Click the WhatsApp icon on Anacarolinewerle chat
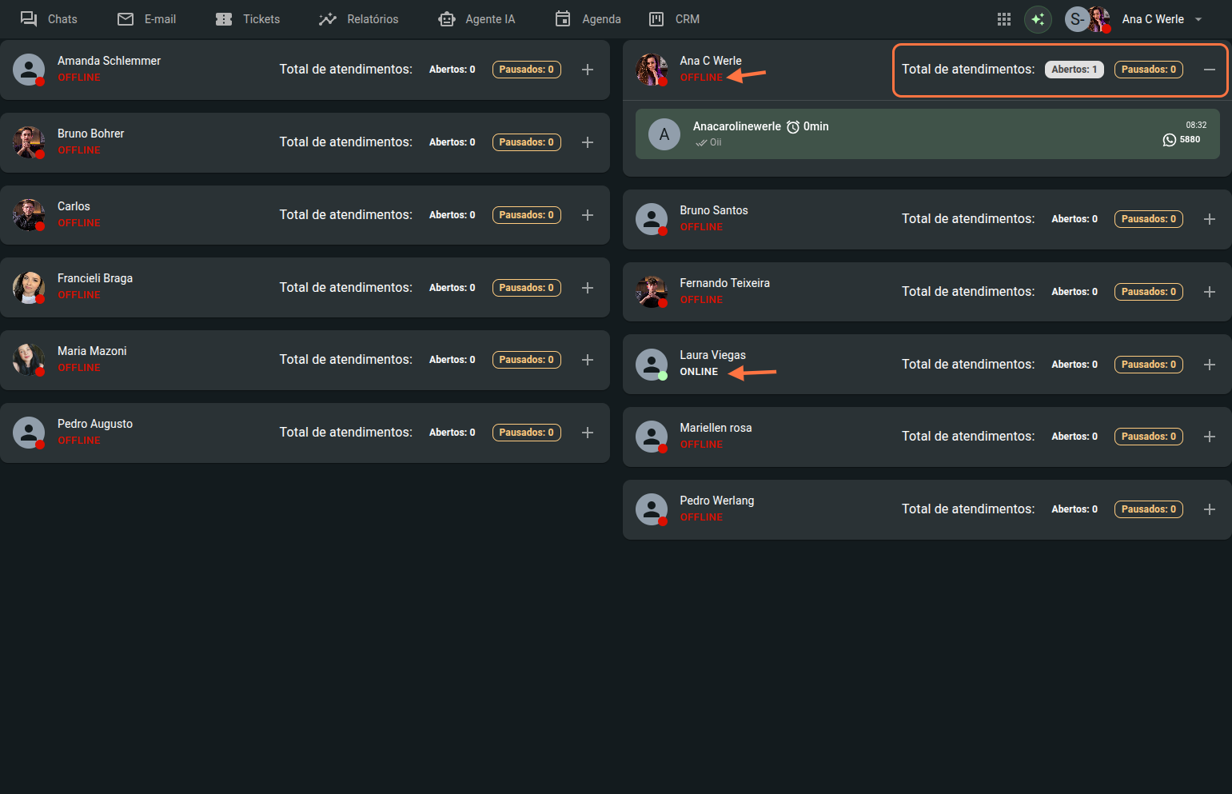This screenshot has width=1232, height=794. click(1169, 140)
